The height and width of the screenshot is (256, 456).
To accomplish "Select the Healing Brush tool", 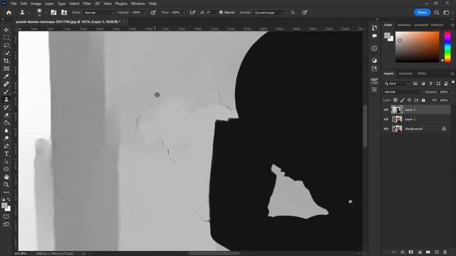I will pos(6,84).
